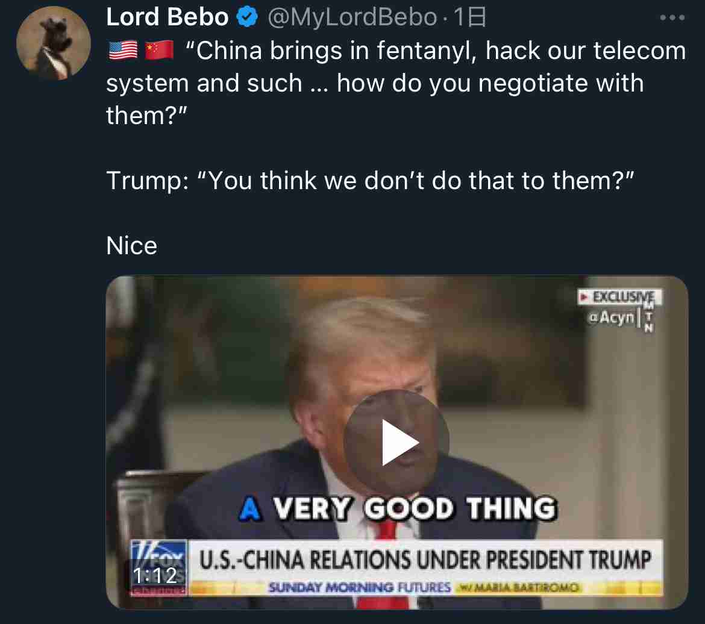705x624 pixels.
Task: Click the U.S.-China Relations chyron headline
Action: 425,560
